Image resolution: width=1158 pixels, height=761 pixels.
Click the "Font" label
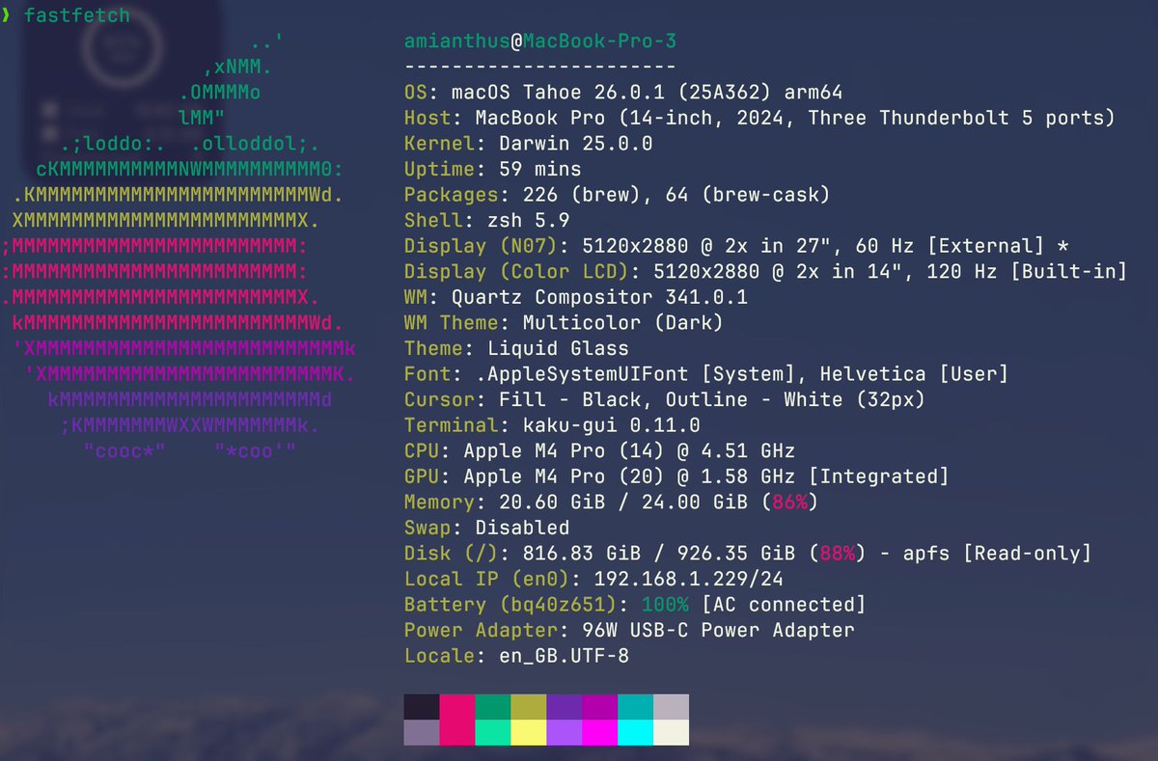click(427, 373)
